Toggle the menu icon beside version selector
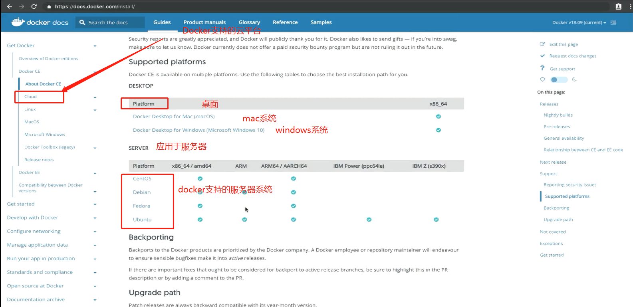The image size is (633, 307). coord(613,22)
